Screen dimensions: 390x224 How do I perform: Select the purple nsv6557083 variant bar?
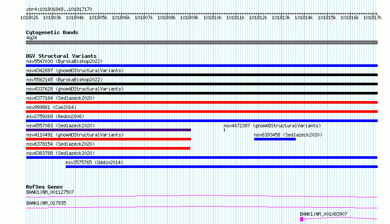[x=108, y=130]
